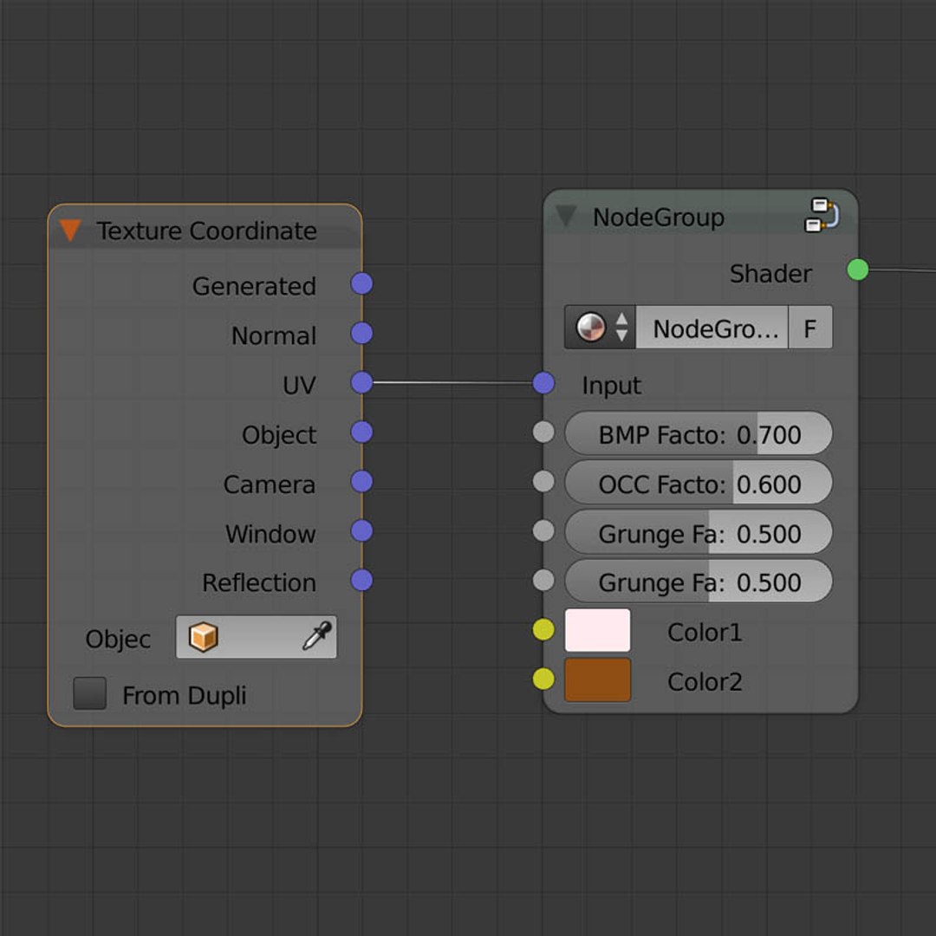Click the cube object icon

[203, 638]
